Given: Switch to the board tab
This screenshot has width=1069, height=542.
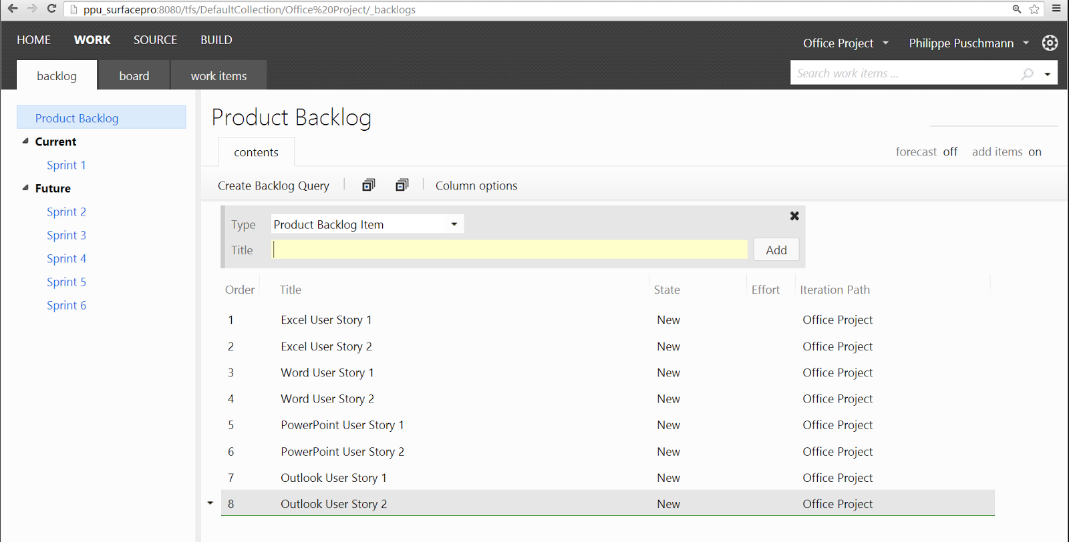Looking at the screenshot, I should tap(134, 76).
